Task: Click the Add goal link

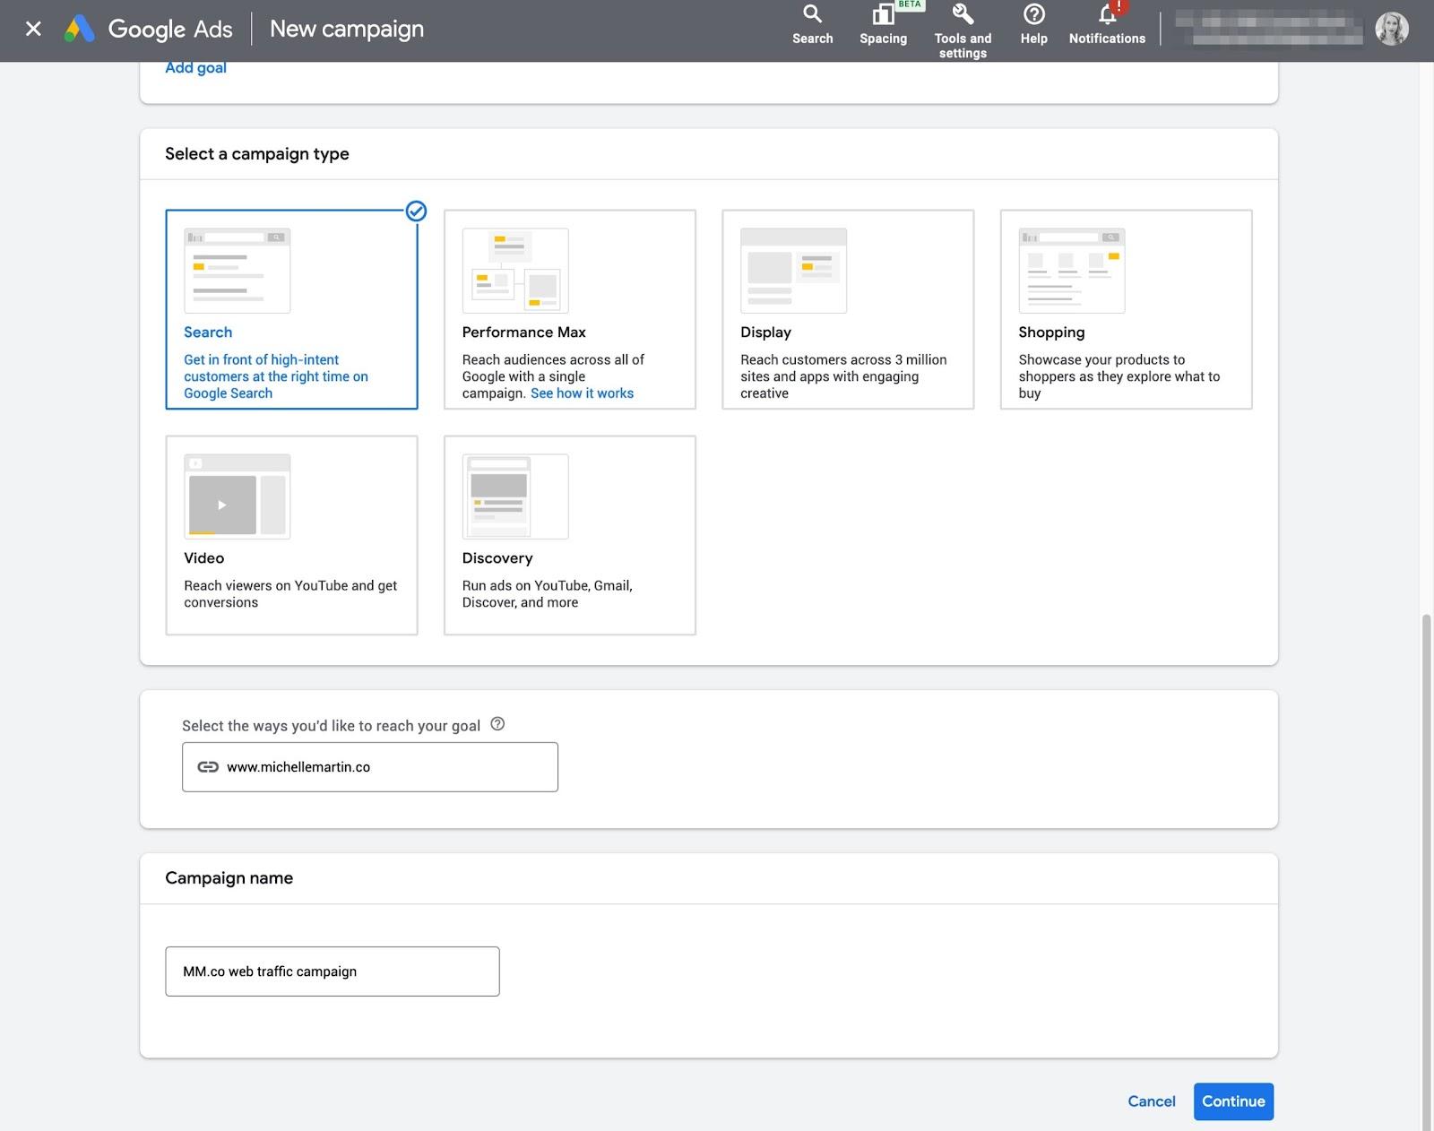Action: (x=195, y=67)
